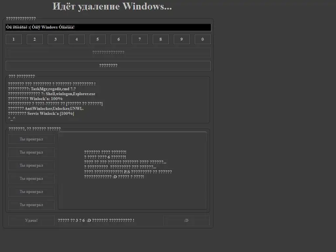Image resolution: width=336 pixels, height=252 pixels.
Task: Click the line "Servis Winlock'a [100%]"
Action: 41,114
